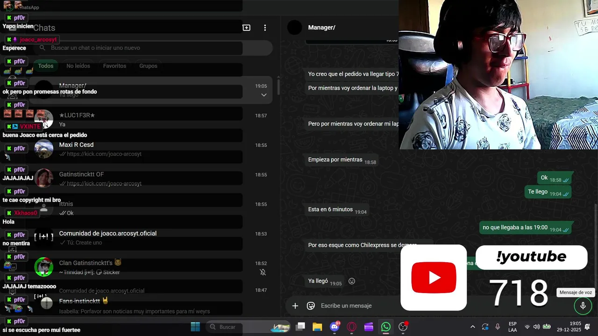Image resolution: width=598 pixels, height=336 pixels.
Task: Click the Gatinstincktt OF profile picture
Action: (x=44, y=178)
